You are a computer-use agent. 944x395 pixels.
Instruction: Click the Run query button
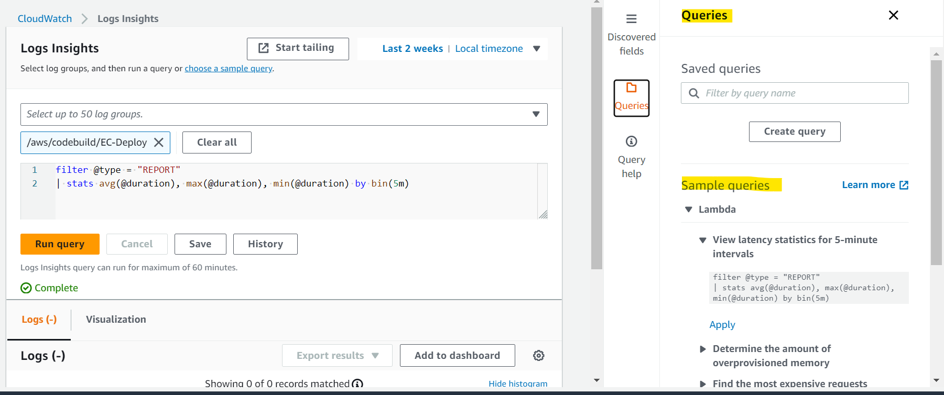[x=60, y=244]
